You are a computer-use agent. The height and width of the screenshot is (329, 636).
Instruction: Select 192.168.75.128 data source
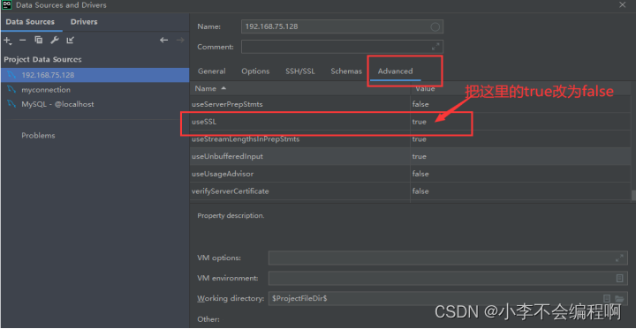click(x=95, y=75)
